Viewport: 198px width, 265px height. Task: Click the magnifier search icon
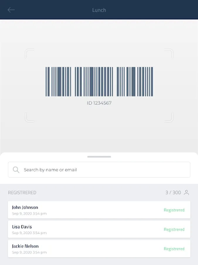tap(16, 170)
